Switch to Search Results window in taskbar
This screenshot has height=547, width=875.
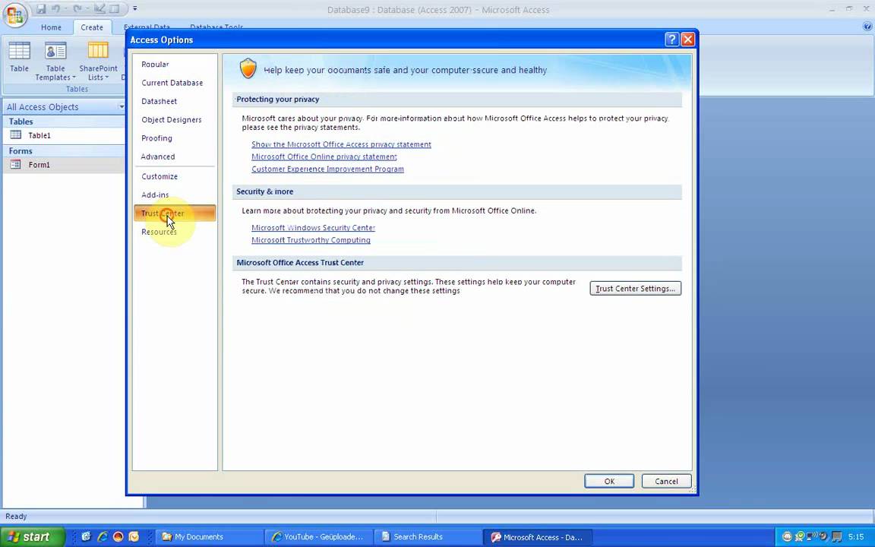(x=428, y=537)
